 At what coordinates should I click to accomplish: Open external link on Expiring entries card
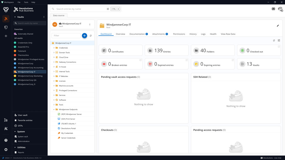(233, 60)
